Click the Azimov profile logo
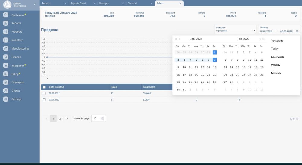 tap(7, 5)
